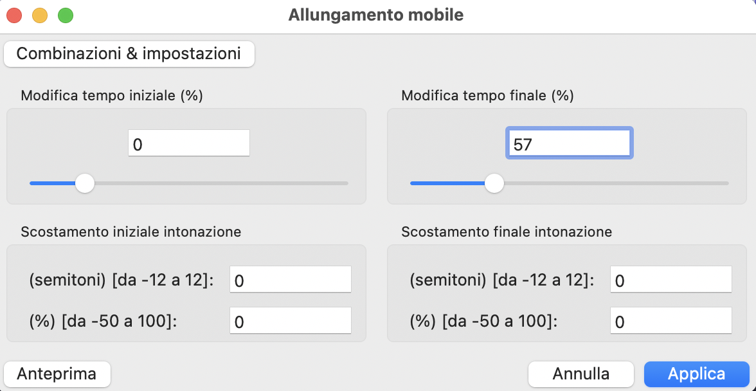Open the Combinazioni & impostazioni menu

pos(129,53)
